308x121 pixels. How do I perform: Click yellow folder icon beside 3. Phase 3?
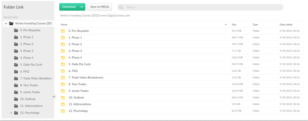[63, 51]
